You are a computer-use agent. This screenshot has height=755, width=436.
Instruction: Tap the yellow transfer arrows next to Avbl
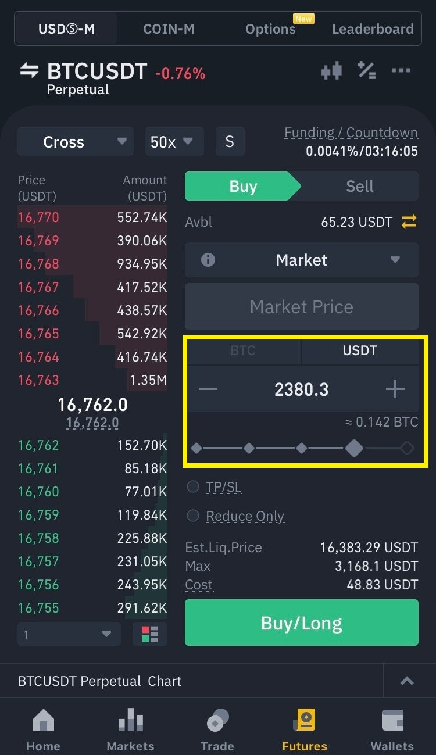click(409, 221)
